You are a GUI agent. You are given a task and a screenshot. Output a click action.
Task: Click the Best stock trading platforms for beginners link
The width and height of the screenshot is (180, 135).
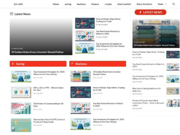click(x=147, y=90)
